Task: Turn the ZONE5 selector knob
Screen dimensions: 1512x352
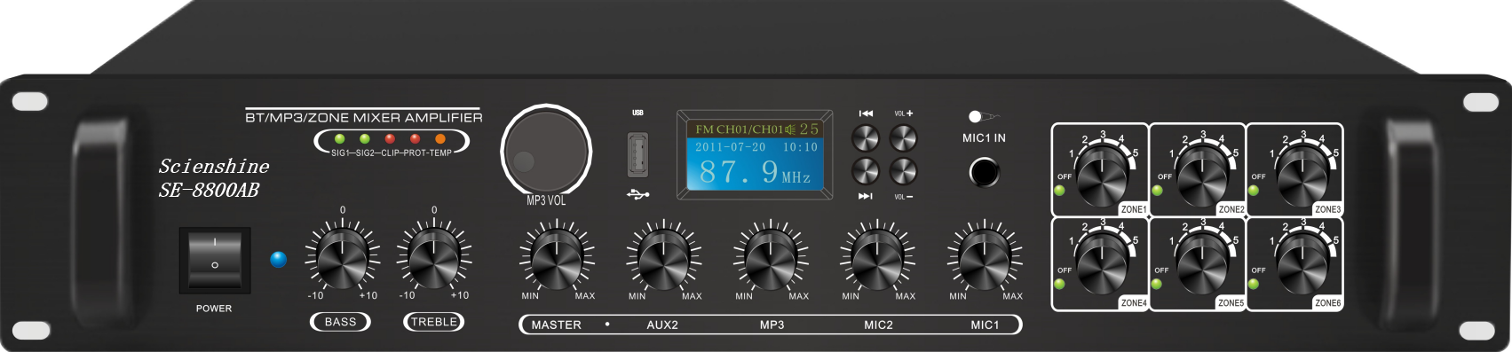Action: tap(1202, 263)
